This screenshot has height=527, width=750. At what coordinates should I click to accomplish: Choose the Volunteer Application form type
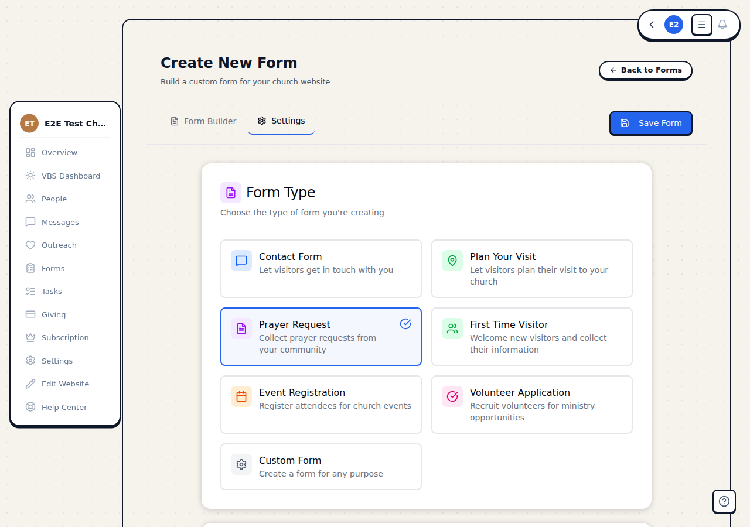tap(531, 405)
